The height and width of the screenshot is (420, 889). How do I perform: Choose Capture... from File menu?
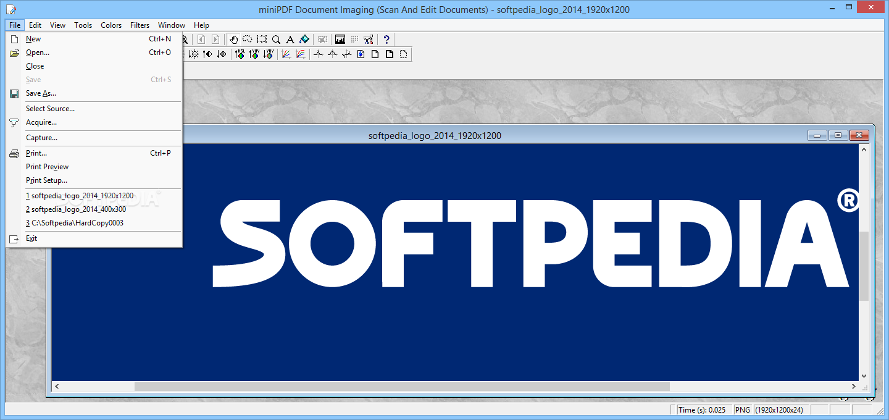pos(94,138)
